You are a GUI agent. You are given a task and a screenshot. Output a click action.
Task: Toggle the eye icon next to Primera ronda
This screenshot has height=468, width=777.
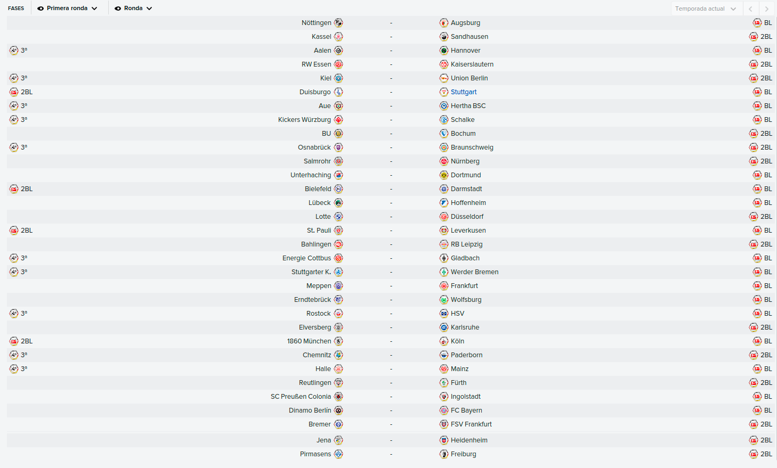(41, 9)
